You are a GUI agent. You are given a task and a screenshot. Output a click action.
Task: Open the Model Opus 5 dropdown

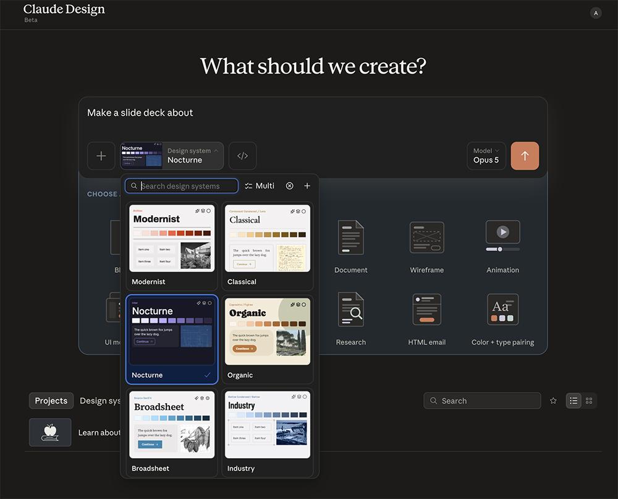click(486, 156)
